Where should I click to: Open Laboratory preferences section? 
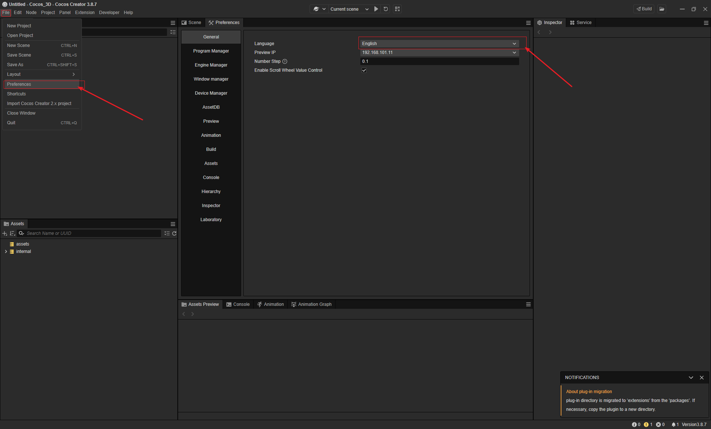tap(211, 220)
